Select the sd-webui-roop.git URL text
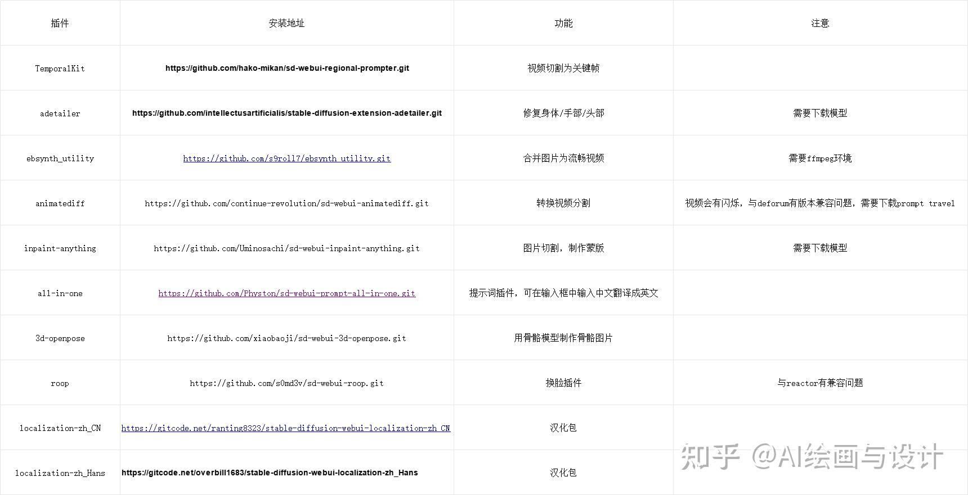 tap(287, 383)
